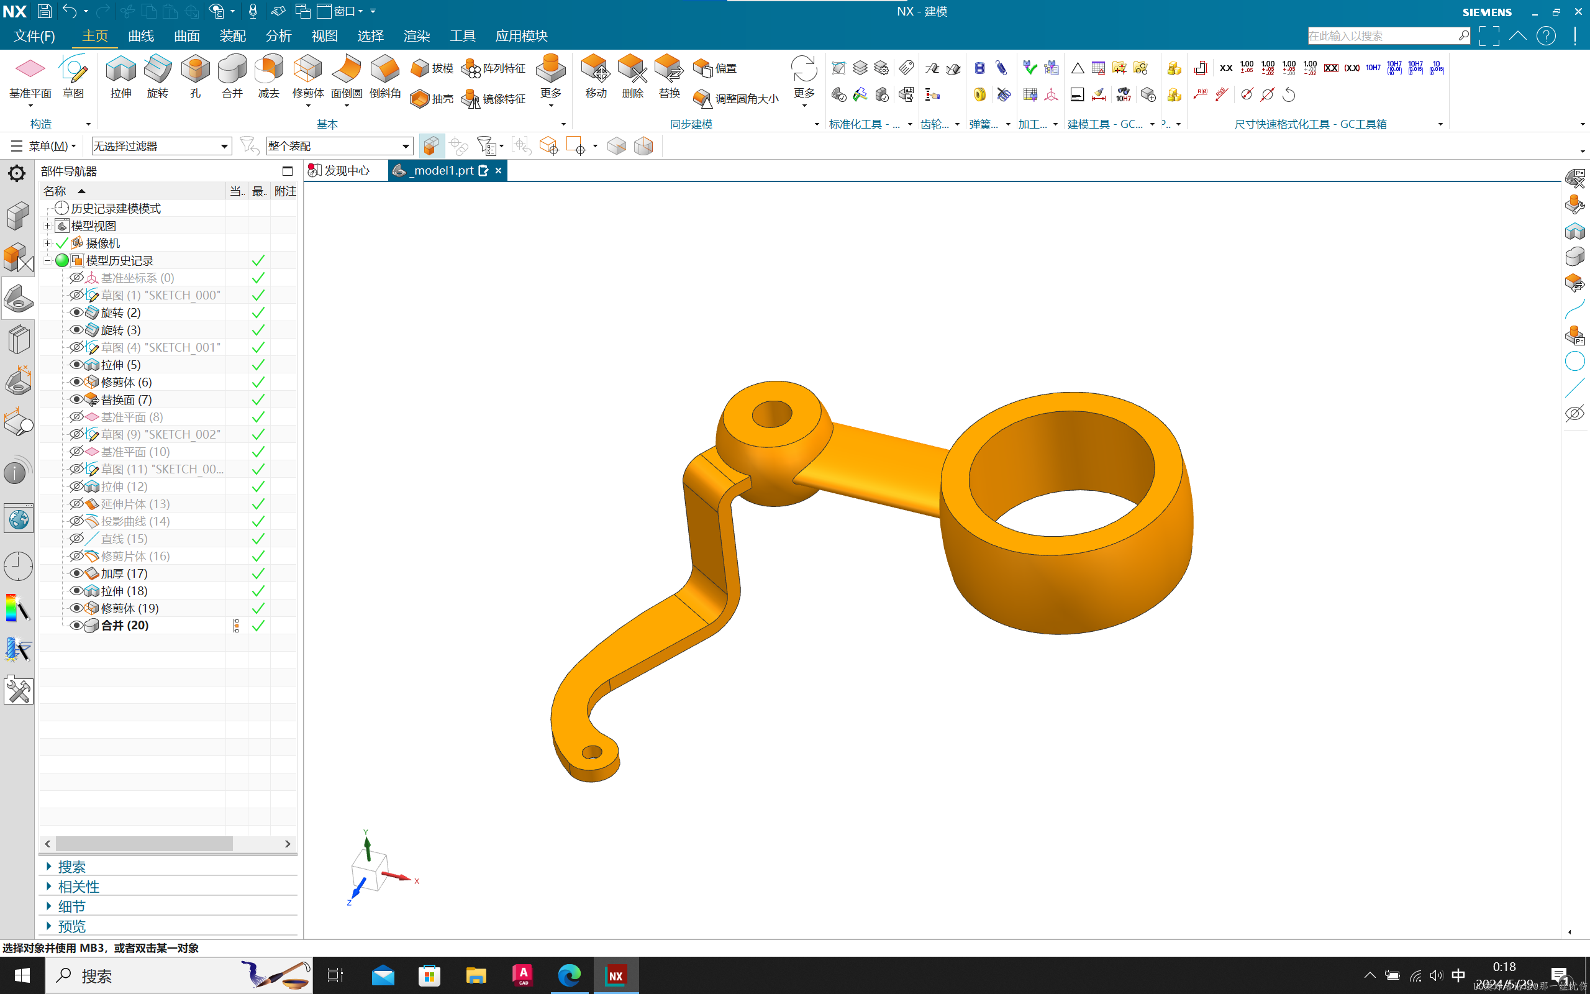
Task: Click the Move Face (移动) tool
Action: tap(596, 77)
